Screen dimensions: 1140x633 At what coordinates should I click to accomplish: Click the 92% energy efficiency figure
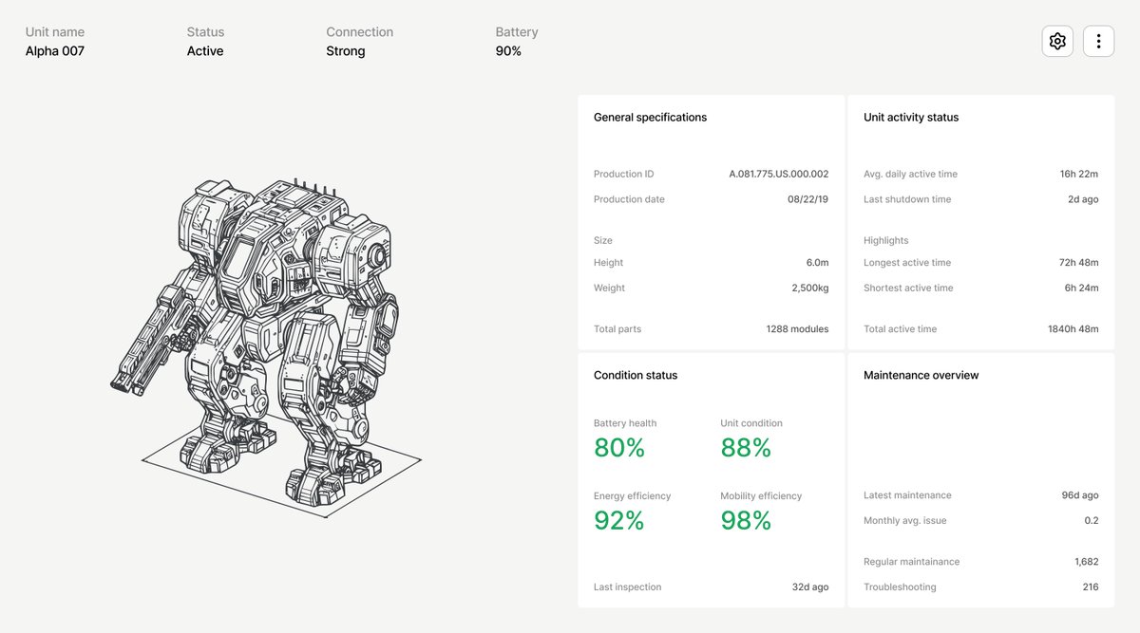(619, 520)
